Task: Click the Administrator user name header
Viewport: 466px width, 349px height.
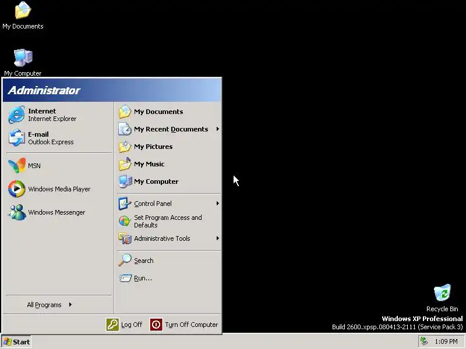Action: pos(44,90)
